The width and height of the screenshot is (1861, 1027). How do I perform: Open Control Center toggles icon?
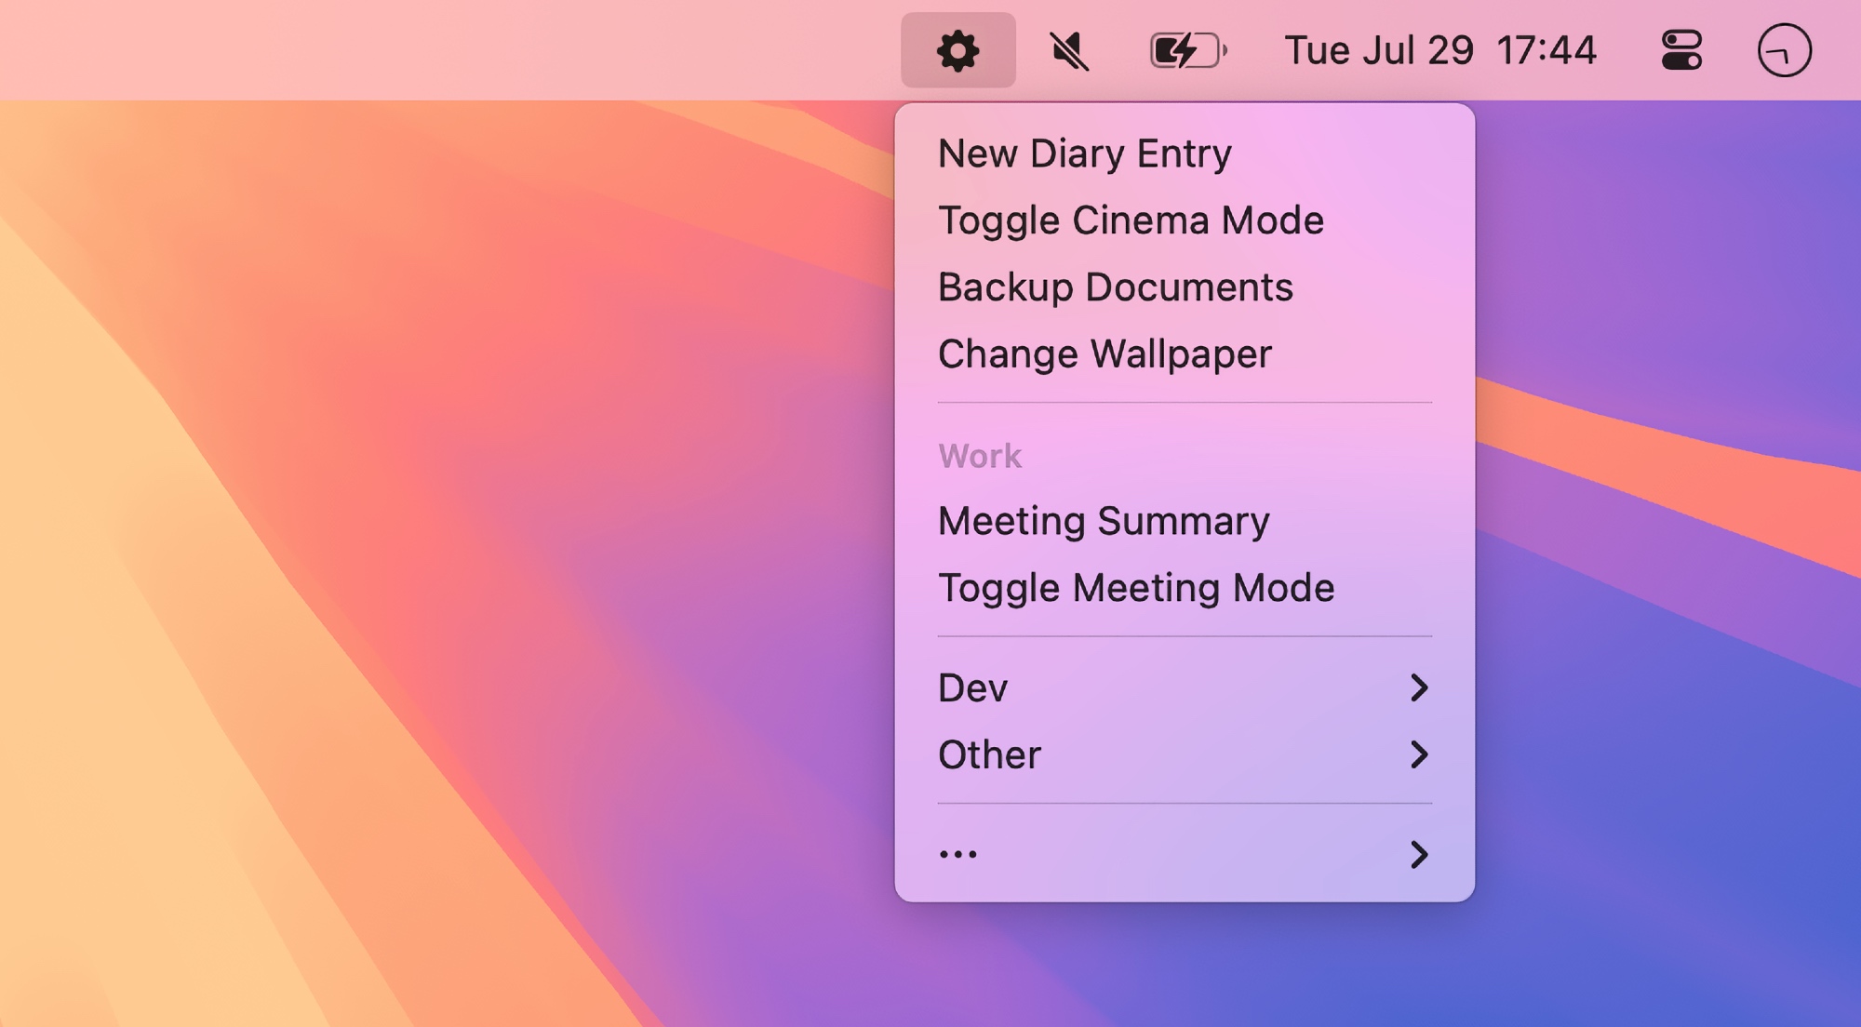tap(1681, 50)
